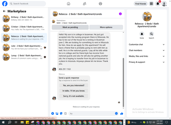Image resolution: width=171 pixels, height=125 pixels.
Task: Search in conversation magnifier icon
Action: tap(152, 34)
